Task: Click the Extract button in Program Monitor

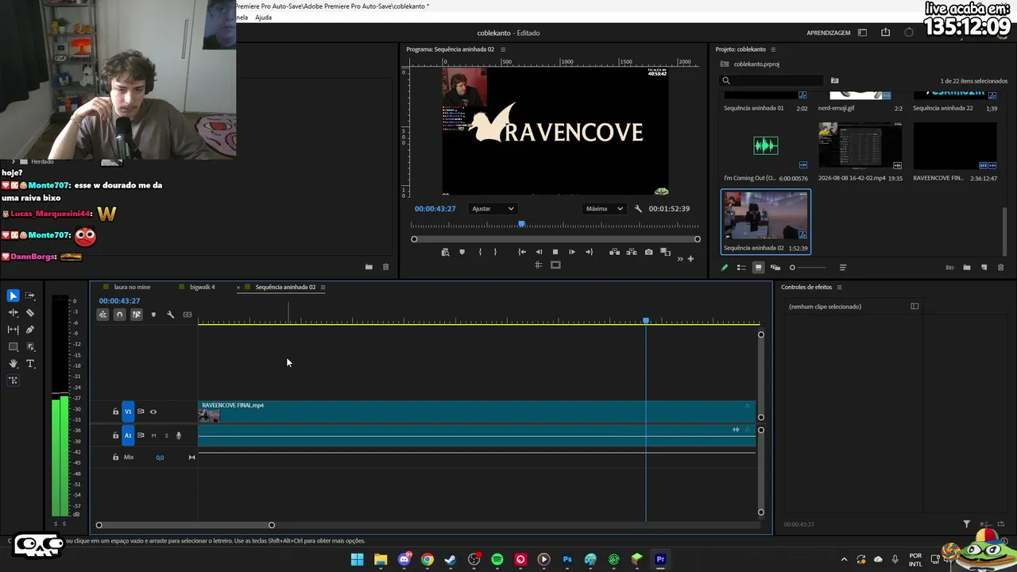Action: click(632, 252)
